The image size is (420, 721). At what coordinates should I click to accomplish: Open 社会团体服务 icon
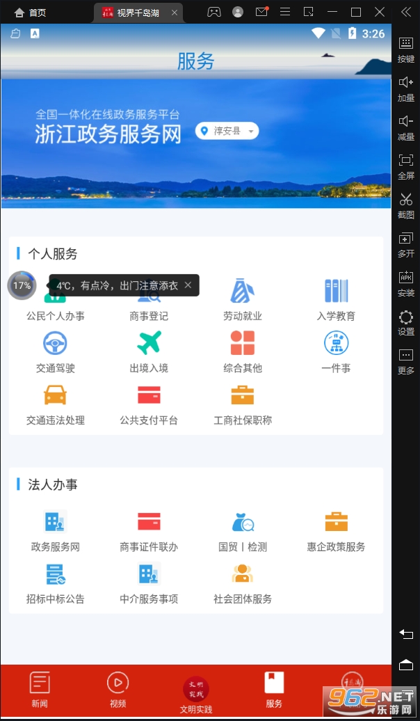point(242,574)
